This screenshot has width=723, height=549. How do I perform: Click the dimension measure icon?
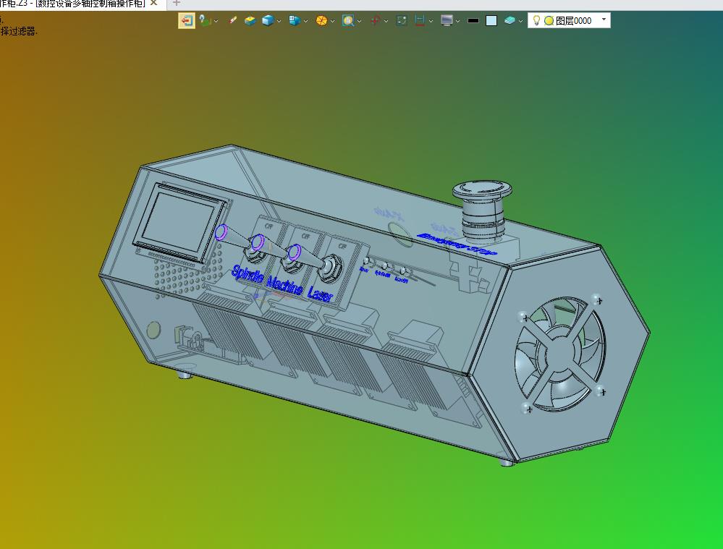click(420, 21)
